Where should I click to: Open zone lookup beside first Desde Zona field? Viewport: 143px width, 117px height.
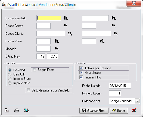click(57, 41)
